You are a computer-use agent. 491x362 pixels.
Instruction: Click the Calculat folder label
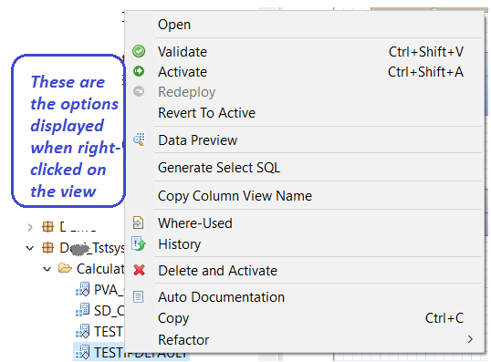[x=100, y=269]
